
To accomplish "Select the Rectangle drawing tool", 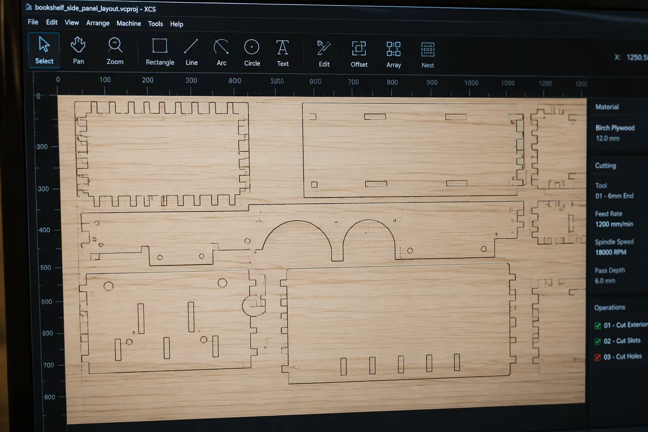I will coord(160,51).
